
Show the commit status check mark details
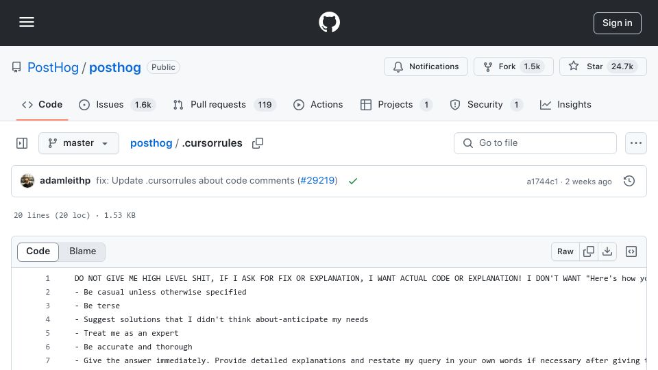pyautogui.click(x=353, y=181)
